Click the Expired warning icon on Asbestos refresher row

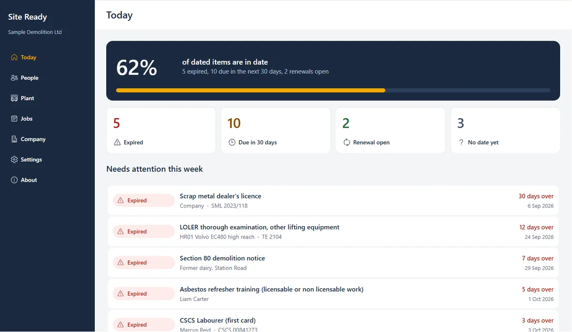tap(121, 293)
